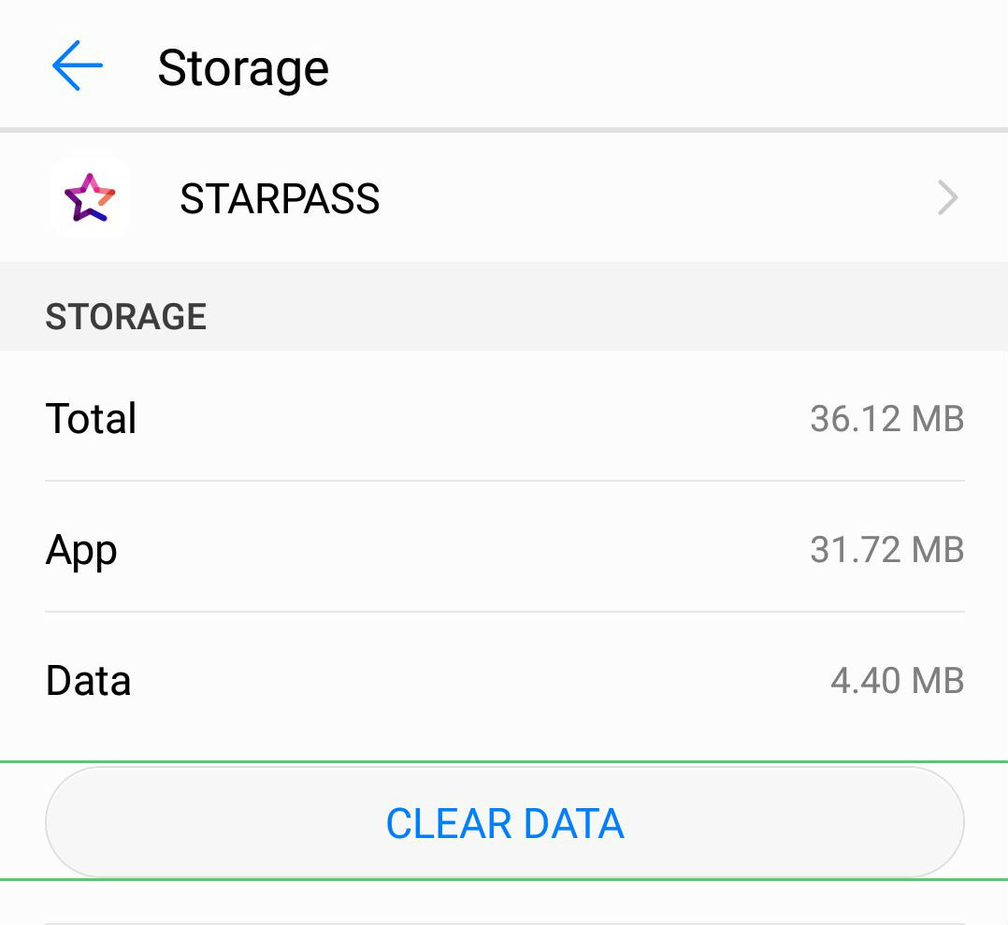This screenshot has width=1008, height=925.
Task: Click the App storage label
Action: pyautogui.click(x=81, y=550)
